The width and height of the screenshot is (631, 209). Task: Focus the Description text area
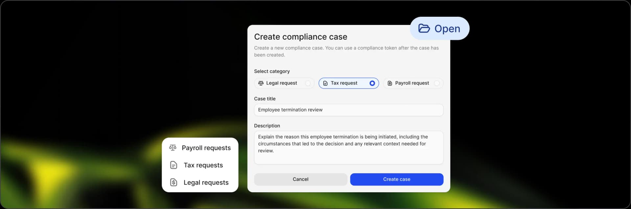click(x=349, y=148)
